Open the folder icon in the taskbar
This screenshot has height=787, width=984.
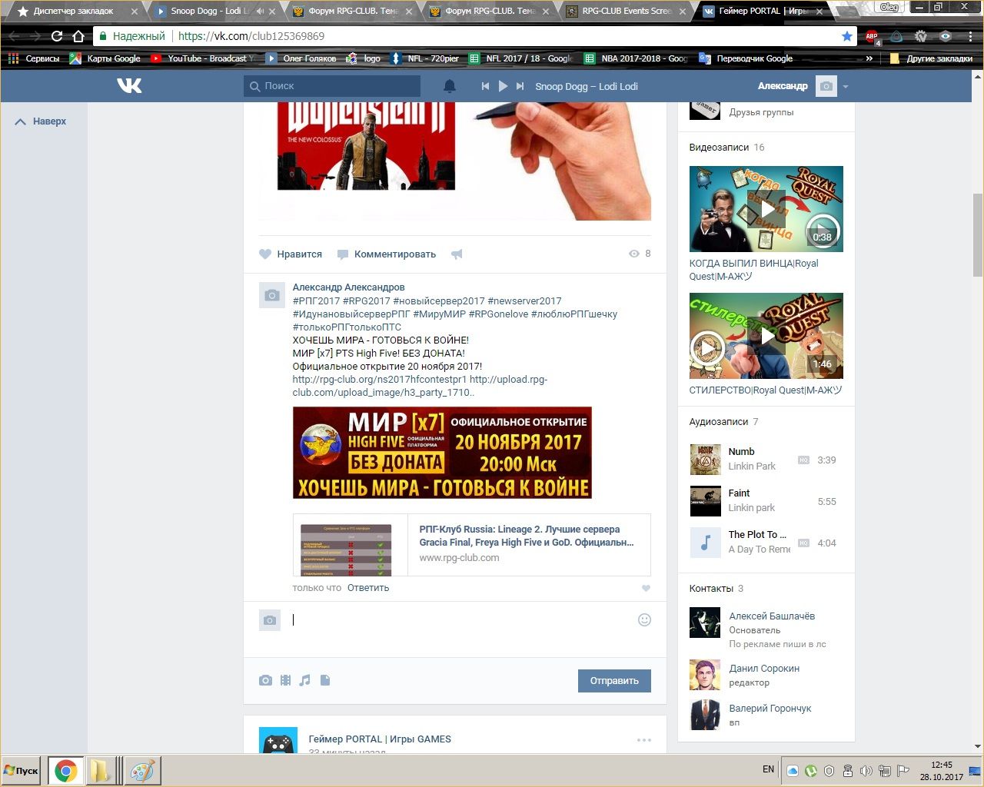101,771
